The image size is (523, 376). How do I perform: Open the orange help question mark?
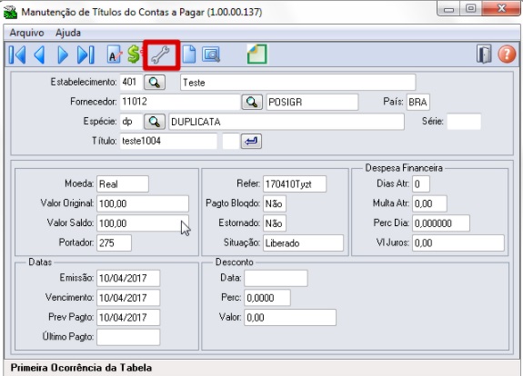pyautogui.click(x=507, y=54)
